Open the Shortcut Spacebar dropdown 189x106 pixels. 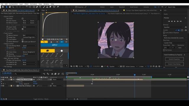[173, 27]
